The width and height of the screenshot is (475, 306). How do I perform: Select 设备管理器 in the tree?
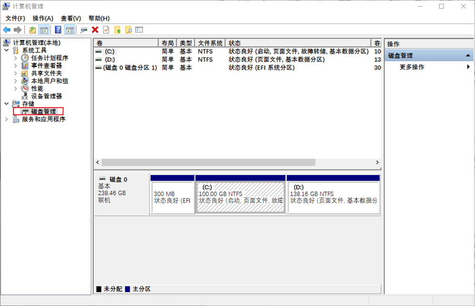pos(47,96)
